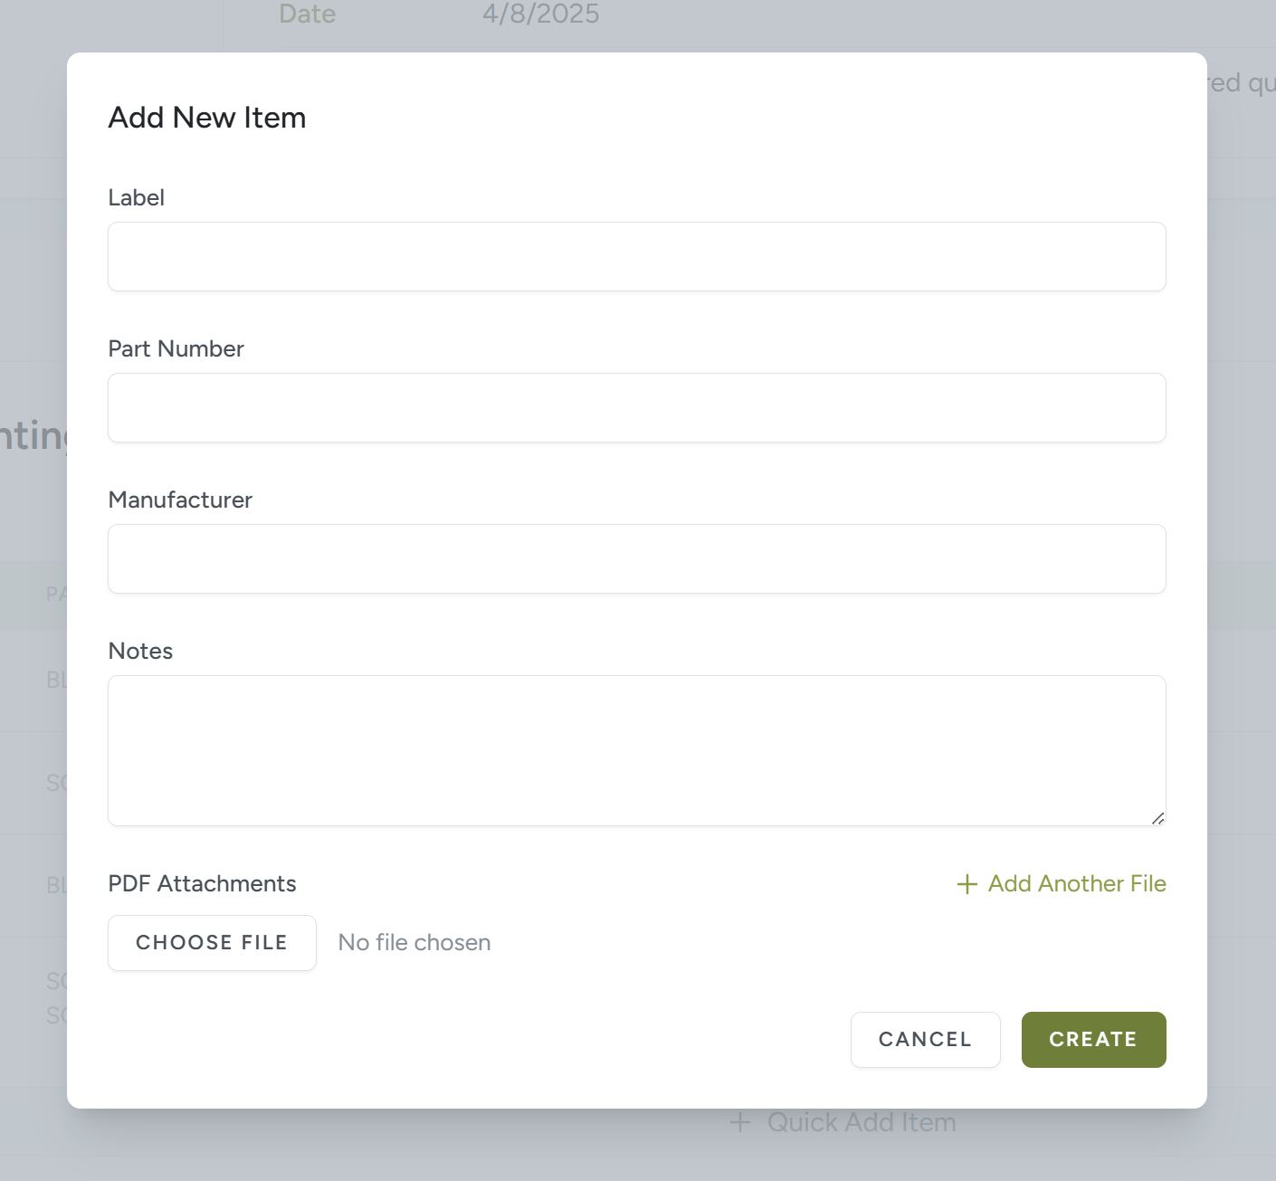
Task: Click the plus icon beside Quick Add Item
Action: pyautogui.click(x=740, y=1122)
